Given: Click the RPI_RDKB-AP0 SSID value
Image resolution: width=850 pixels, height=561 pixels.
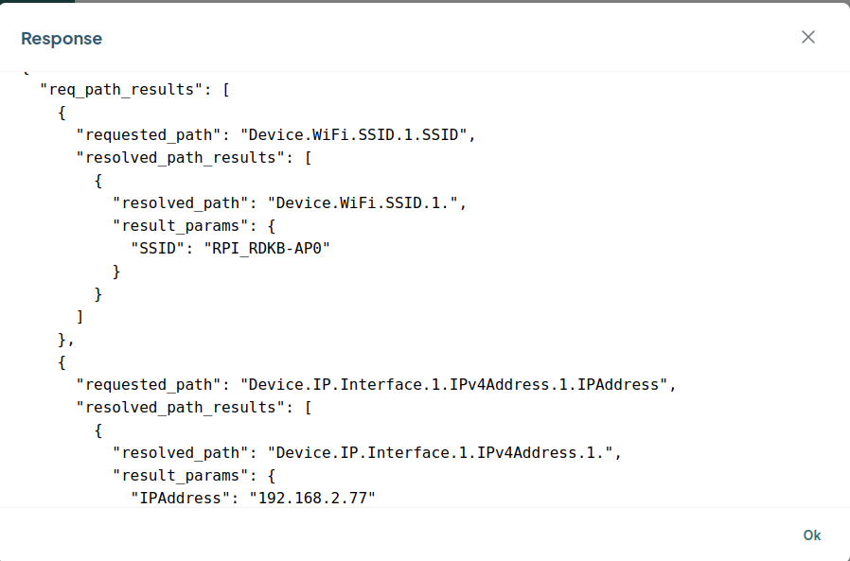Looking at the screenshot, I should (x=271, y=249).
